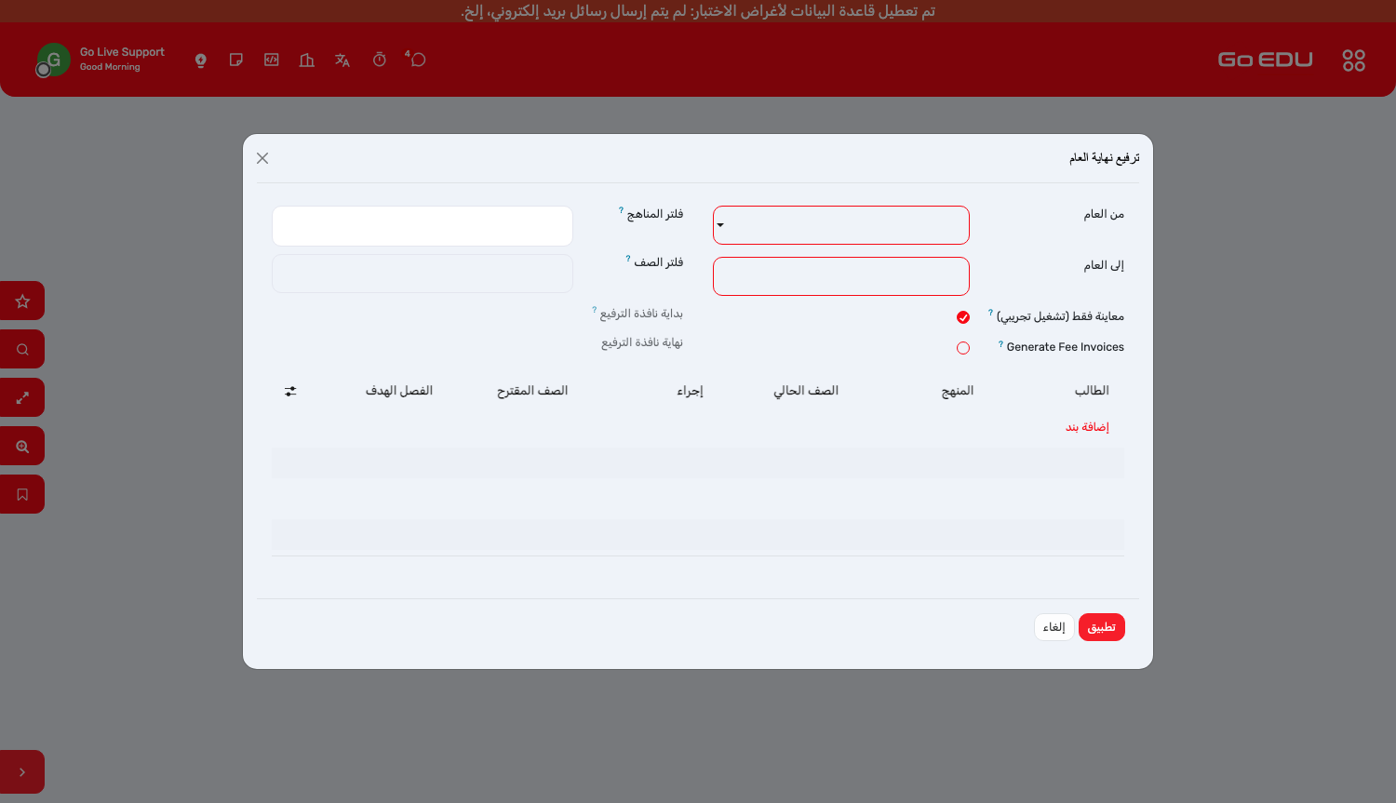Viewport: 1396px width, 803px height.
Task: Click the zoom-in magnifier sidebar button
Action: tap(22, 446)
